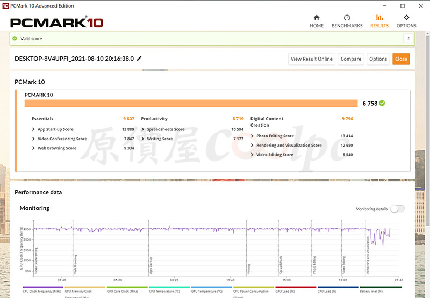Click the Productivity score 8 719
This screenshot has height=298, width=430.
pyautogui.click(x=238, y=119)
